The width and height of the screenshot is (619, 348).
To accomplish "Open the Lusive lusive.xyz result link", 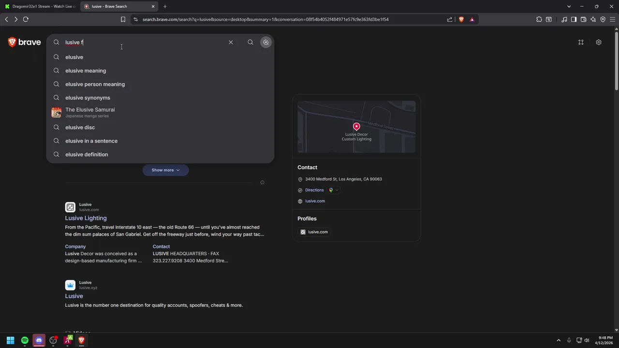I will (x=74, y=296).
